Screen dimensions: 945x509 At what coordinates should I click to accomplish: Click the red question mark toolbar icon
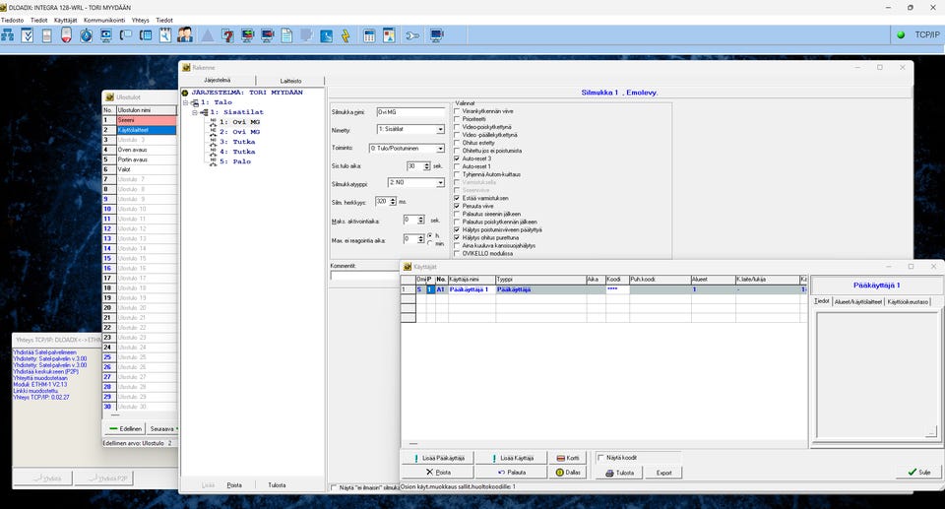[x=227, y=35]
